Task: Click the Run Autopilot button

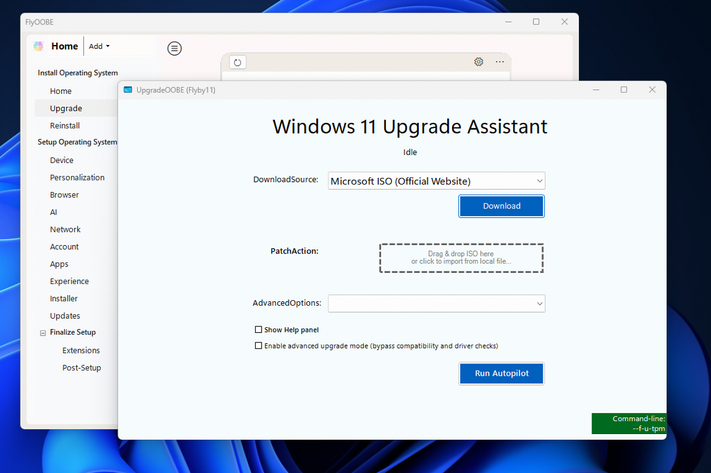Action: click(x=502, y=374)
